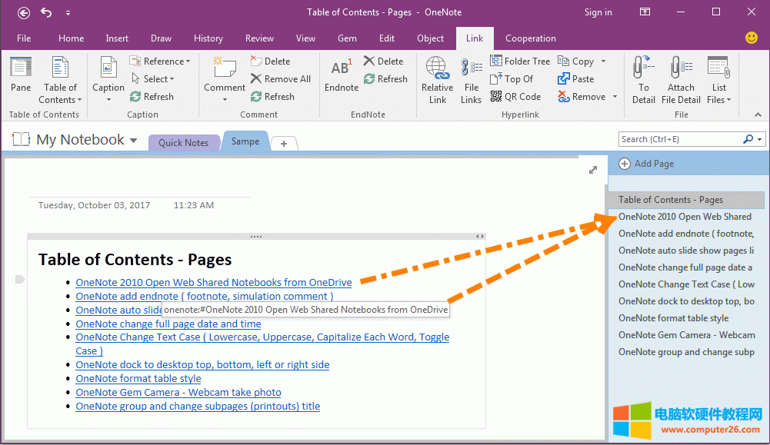This screenshot has width=770, height=445.
Task: Toggle full page view with diagonal arrow
Action: click(x=592, y=169)
